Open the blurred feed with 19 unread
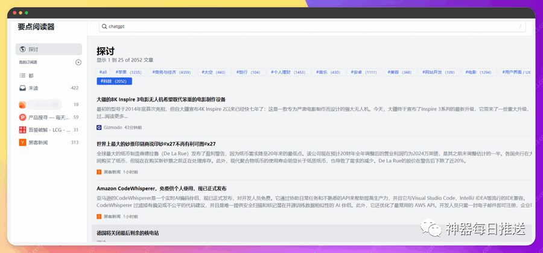543x253 pixels. (49, 104)
